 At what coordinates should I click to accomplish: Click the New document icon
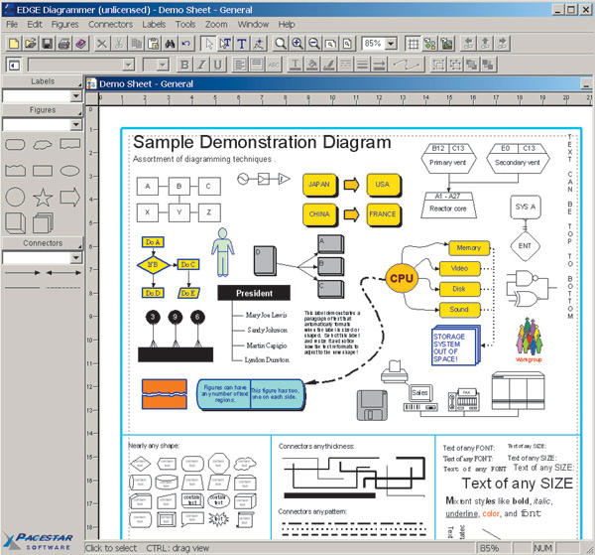(13, 44)
